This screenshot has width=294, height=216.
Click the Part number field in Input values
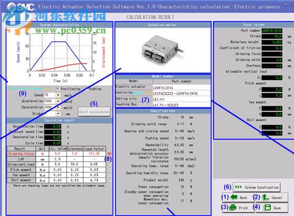click(x=272, y=31)
